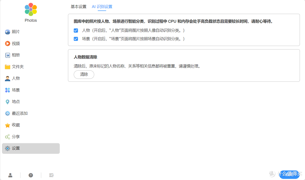
Task: Open the 分享 share icon
Action: [x=7, y=137]
